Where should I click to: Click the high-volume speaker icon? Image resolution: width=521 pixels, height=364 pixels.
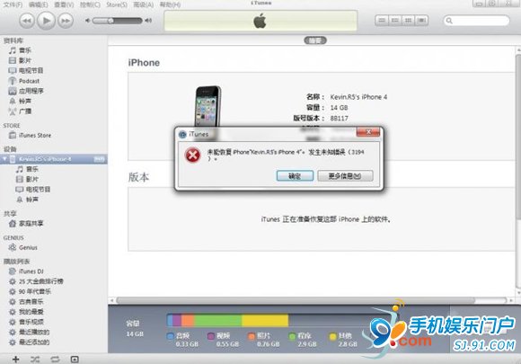point(148,21)
